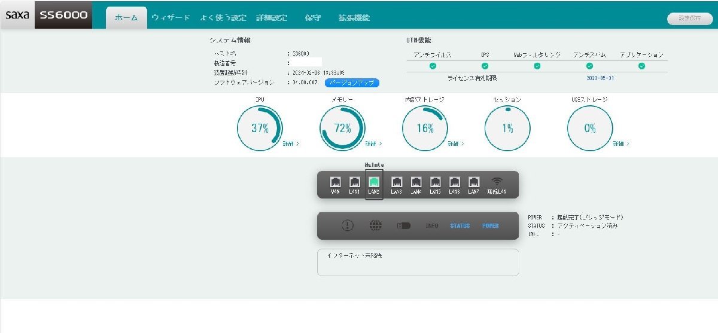Select the LAN1 port icon
This screenshot has height=333, width=718.
click(x=354, y=181)
